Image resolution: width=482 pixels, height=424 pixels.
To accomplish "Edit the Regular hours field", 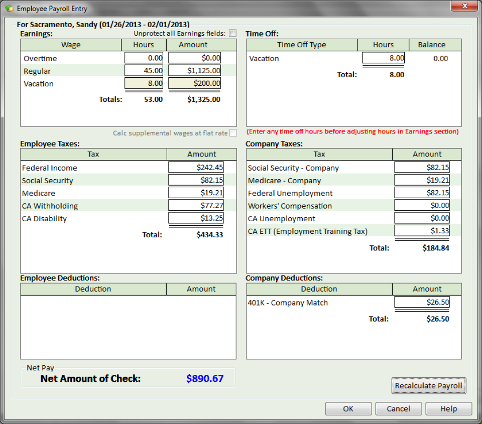I will point(143,70).
